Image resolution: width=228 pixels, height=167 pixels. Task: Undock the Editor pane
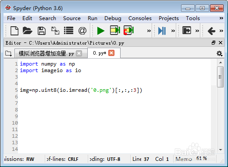tap(214, 43)
